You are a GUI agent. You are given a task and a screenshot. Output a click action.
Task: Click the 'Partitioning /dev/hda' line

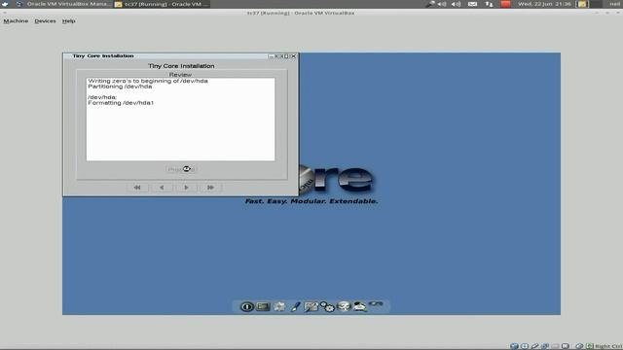(120, 87)
